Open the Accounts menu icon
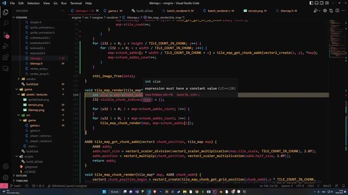348x195 pixels. click(5, 166)
